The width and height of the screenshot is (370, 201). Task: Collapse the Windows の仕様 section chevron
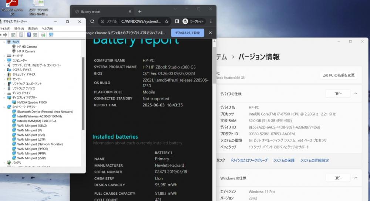(x=356, y=178)
